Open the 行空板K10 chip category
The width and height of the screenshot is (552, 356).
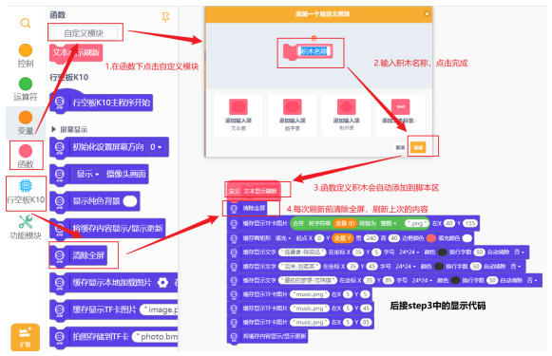[26, 185]
